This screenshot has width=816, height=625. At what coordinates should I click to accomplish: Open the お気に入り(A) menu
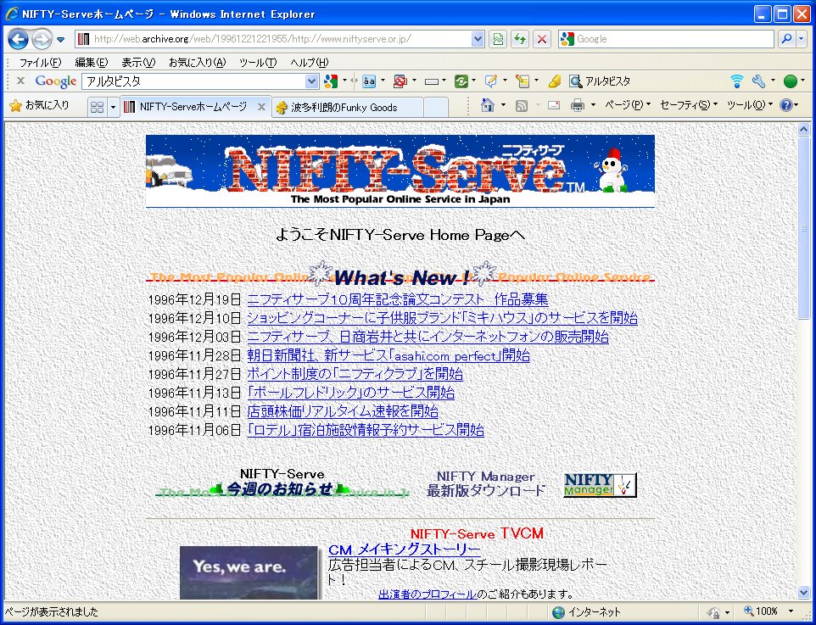click(x=198, y=63)
